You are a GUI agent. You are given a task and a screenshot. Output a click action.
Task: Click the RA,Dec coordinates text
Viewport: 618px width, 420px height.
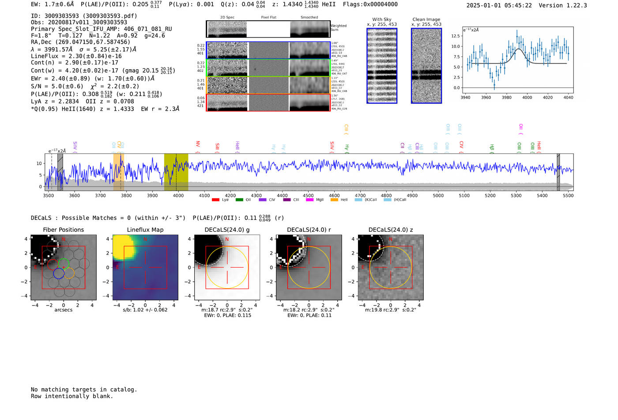click(81, 42)
